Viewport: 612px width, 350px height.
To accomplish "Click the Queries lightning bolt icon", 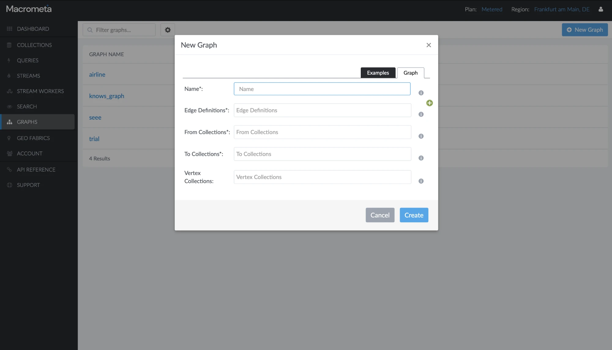I will (x=9, y=60).
